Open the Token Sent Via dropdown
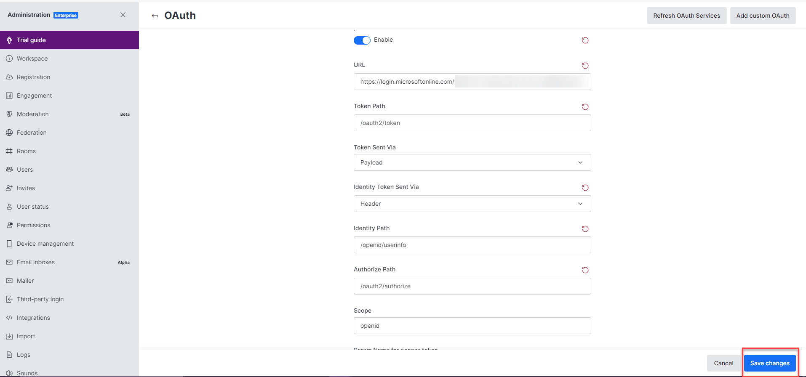This screenshot has width=806, height=377. tap(472, 162)
